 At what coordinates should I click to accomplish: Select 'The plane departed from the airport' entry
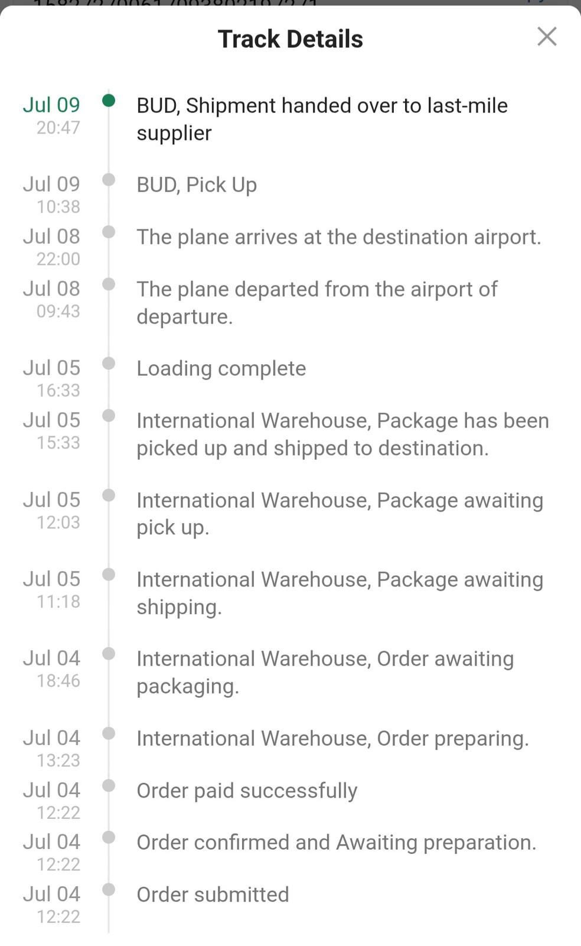click(316, 303)
